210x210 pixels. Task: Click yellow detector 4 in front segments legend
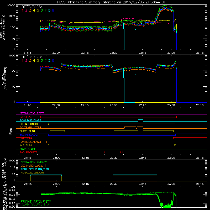(x=34, y=10)
